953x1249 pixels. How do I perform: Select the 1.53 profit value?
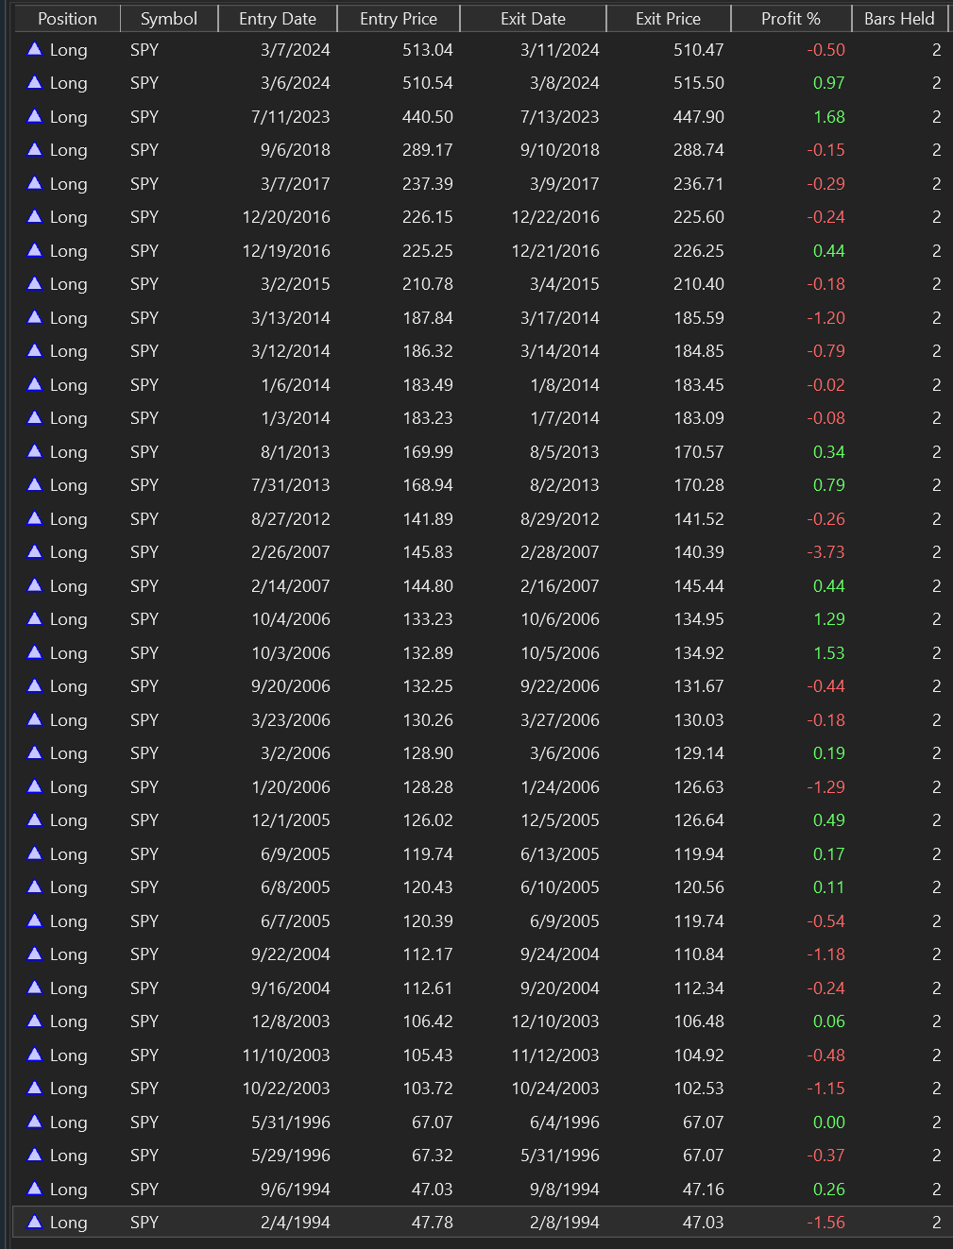(829, 653)
